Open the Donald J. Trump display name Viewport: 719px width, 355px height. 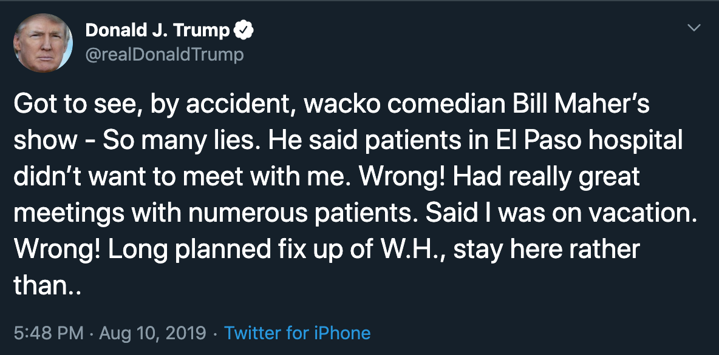157,31
